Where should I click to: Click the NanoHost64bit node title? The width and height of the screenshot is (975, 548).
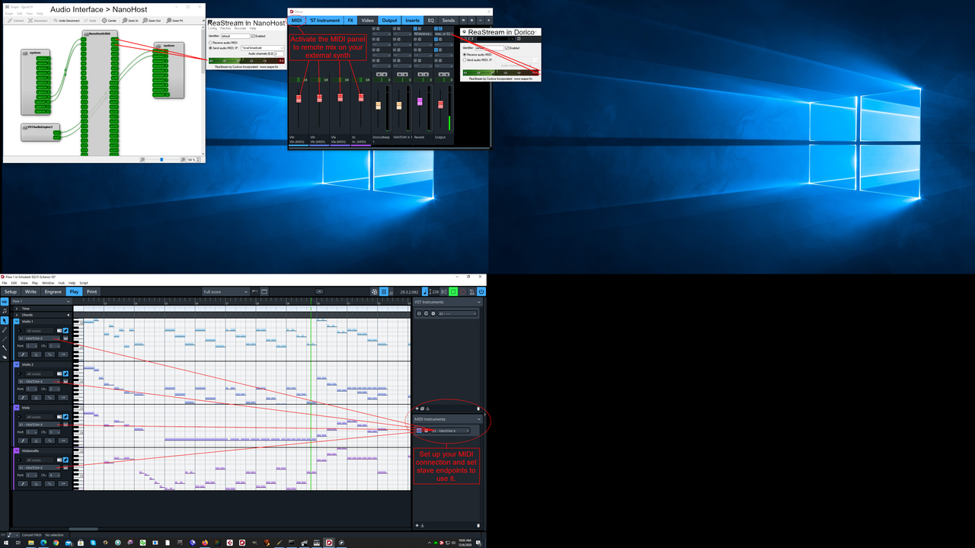99,34
